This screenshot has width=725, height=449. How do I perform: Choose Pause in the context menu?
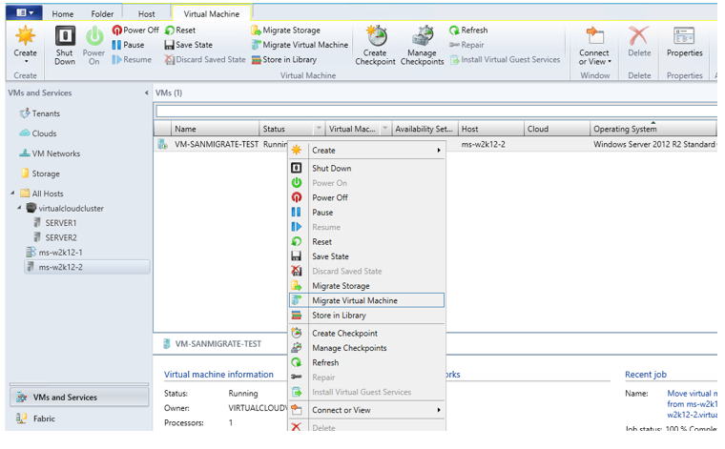366,213
